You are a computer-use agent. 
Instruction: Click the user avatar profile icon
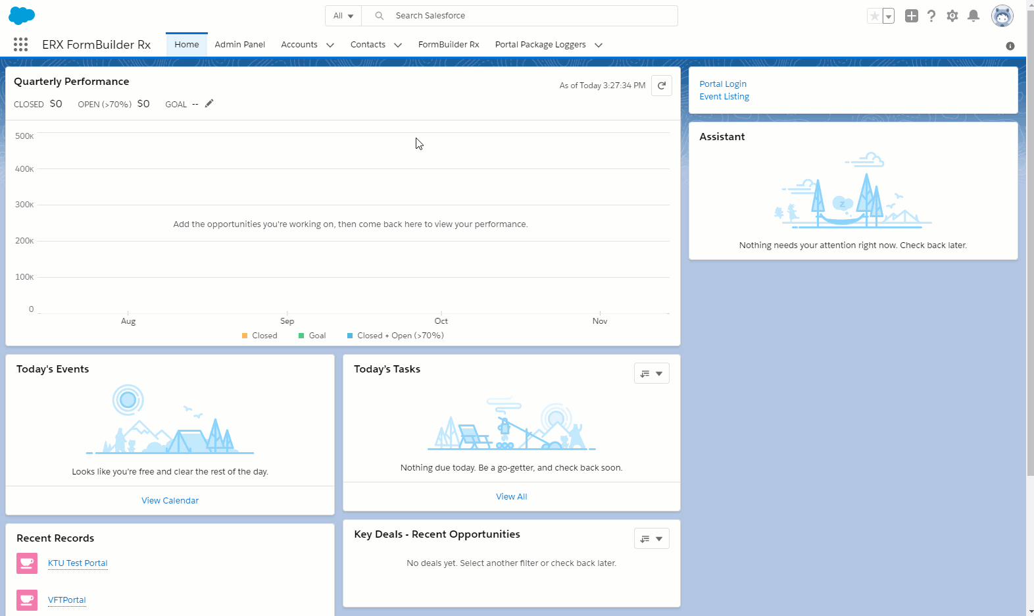click(x=1002, y=16)
